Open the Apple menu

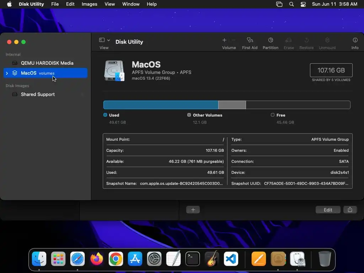(x=9, y=4)
